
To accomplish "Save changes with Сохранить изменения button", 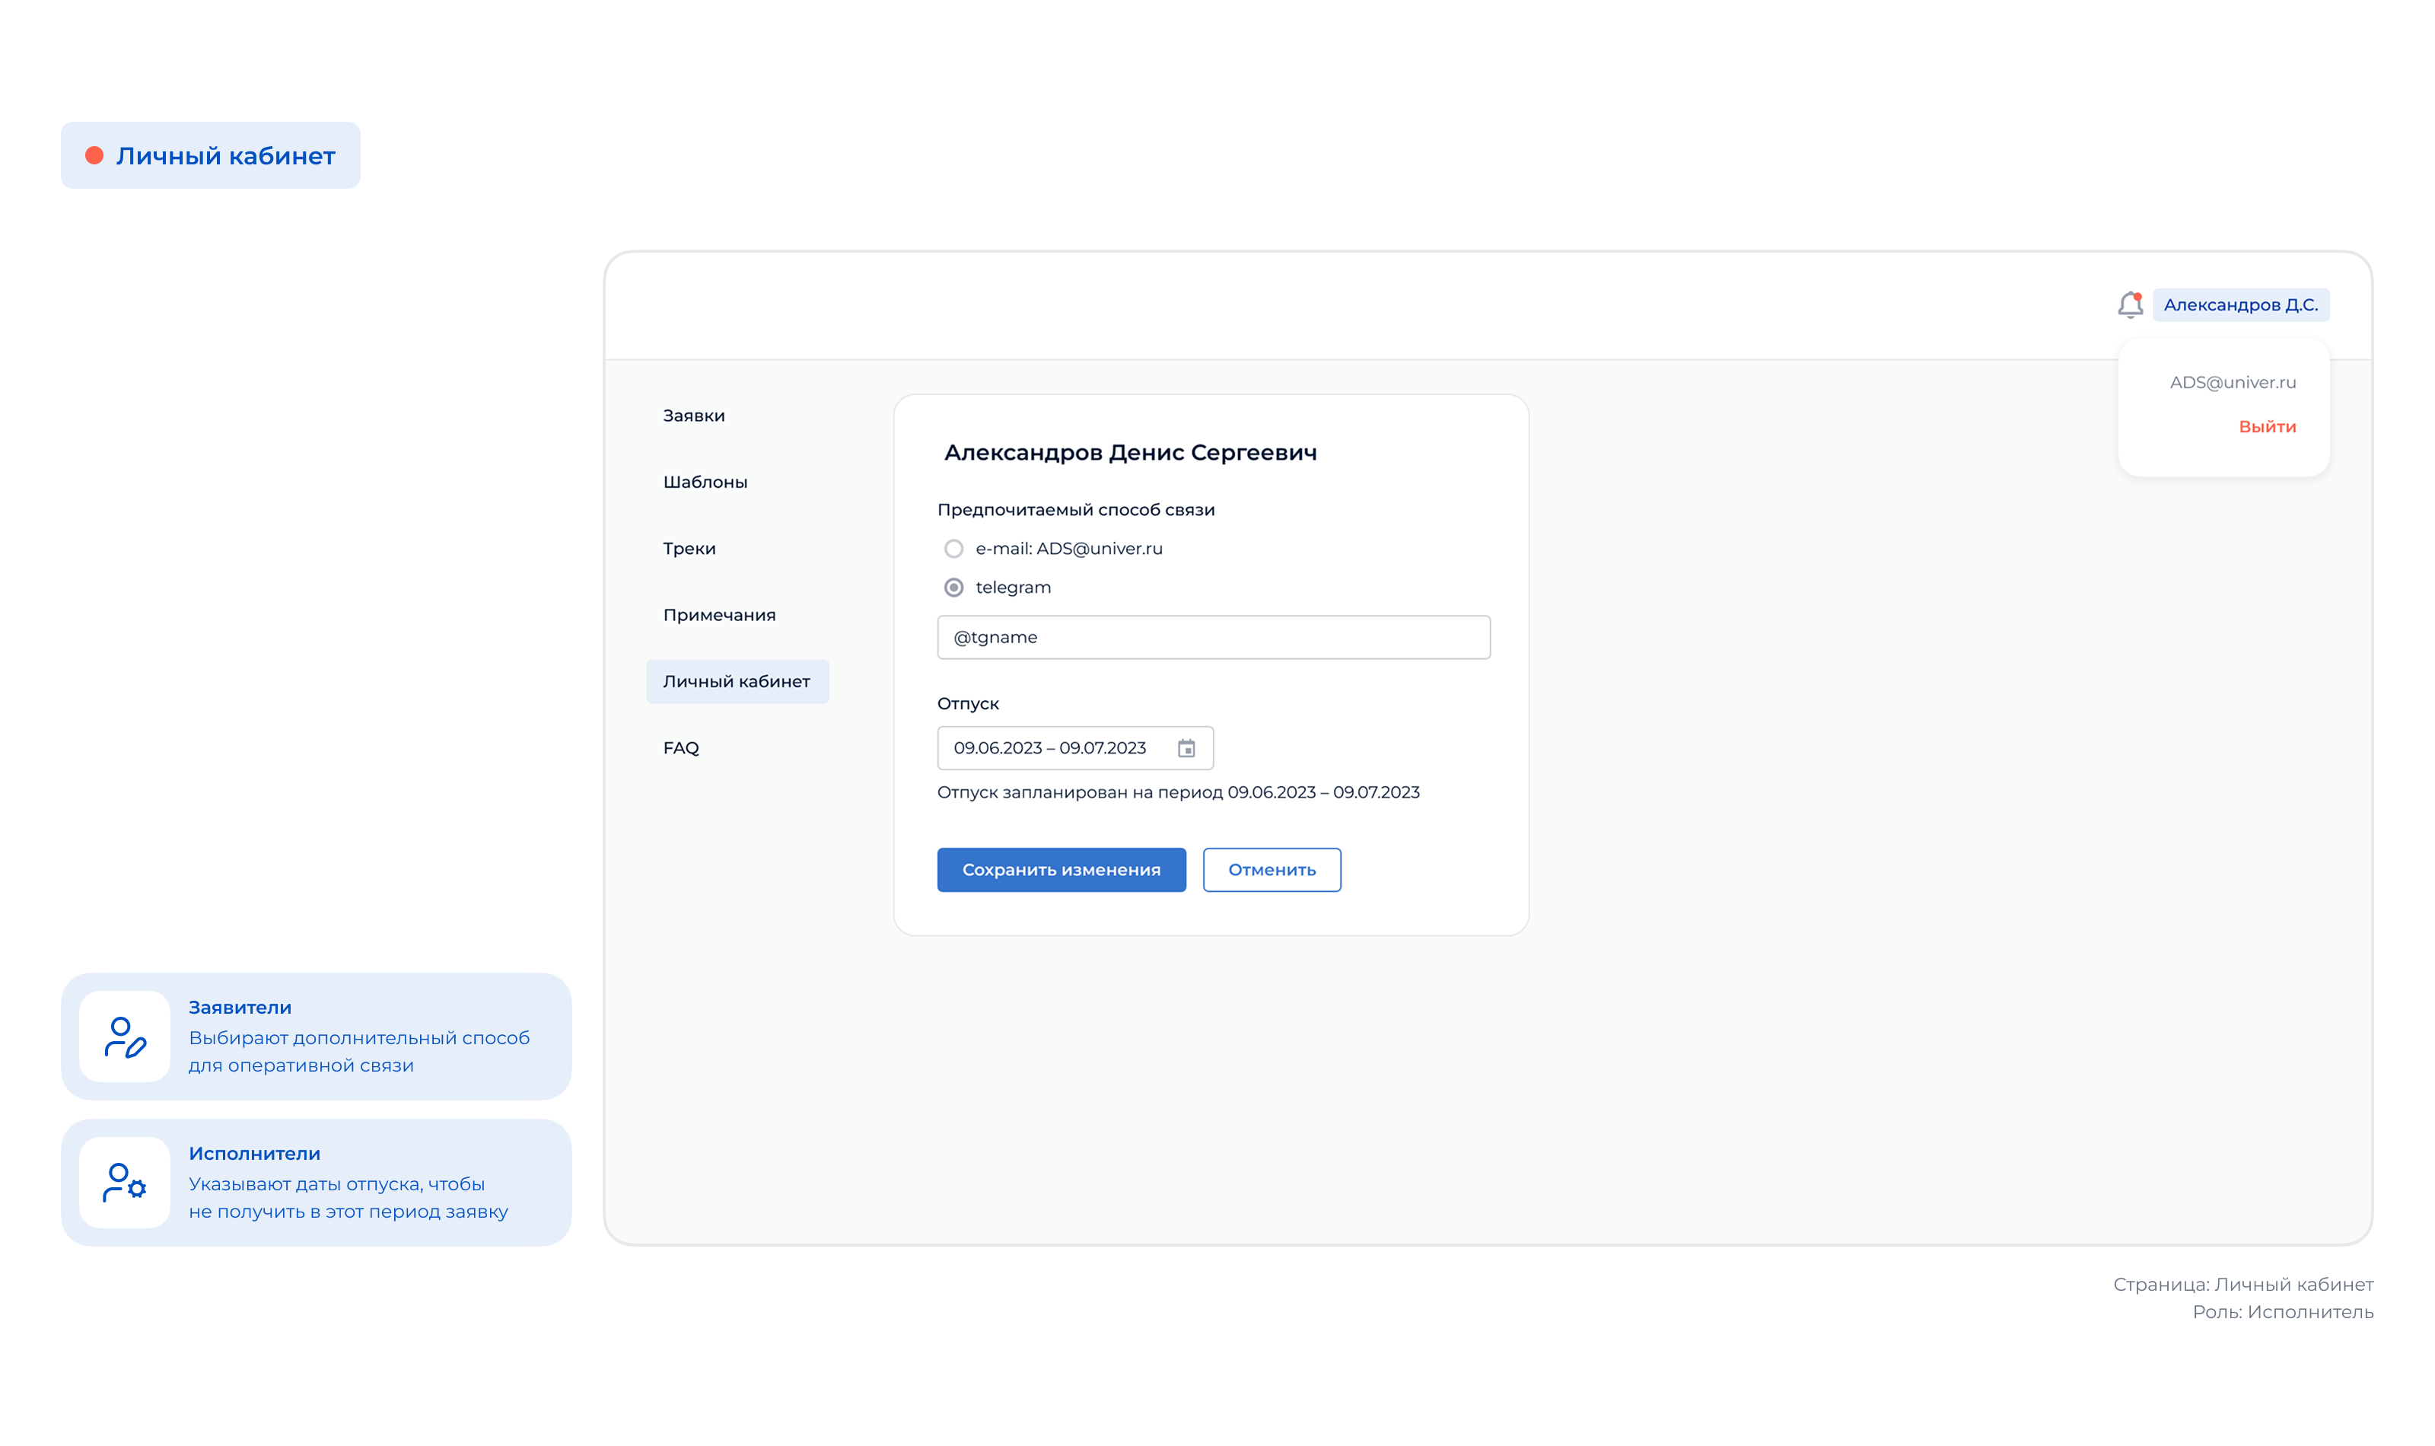I will [x=1061, y=869].
